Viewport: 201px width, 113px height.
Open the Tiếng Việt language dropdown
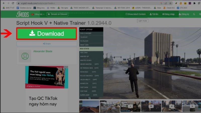pyautogui.click(x=38, y=14)
